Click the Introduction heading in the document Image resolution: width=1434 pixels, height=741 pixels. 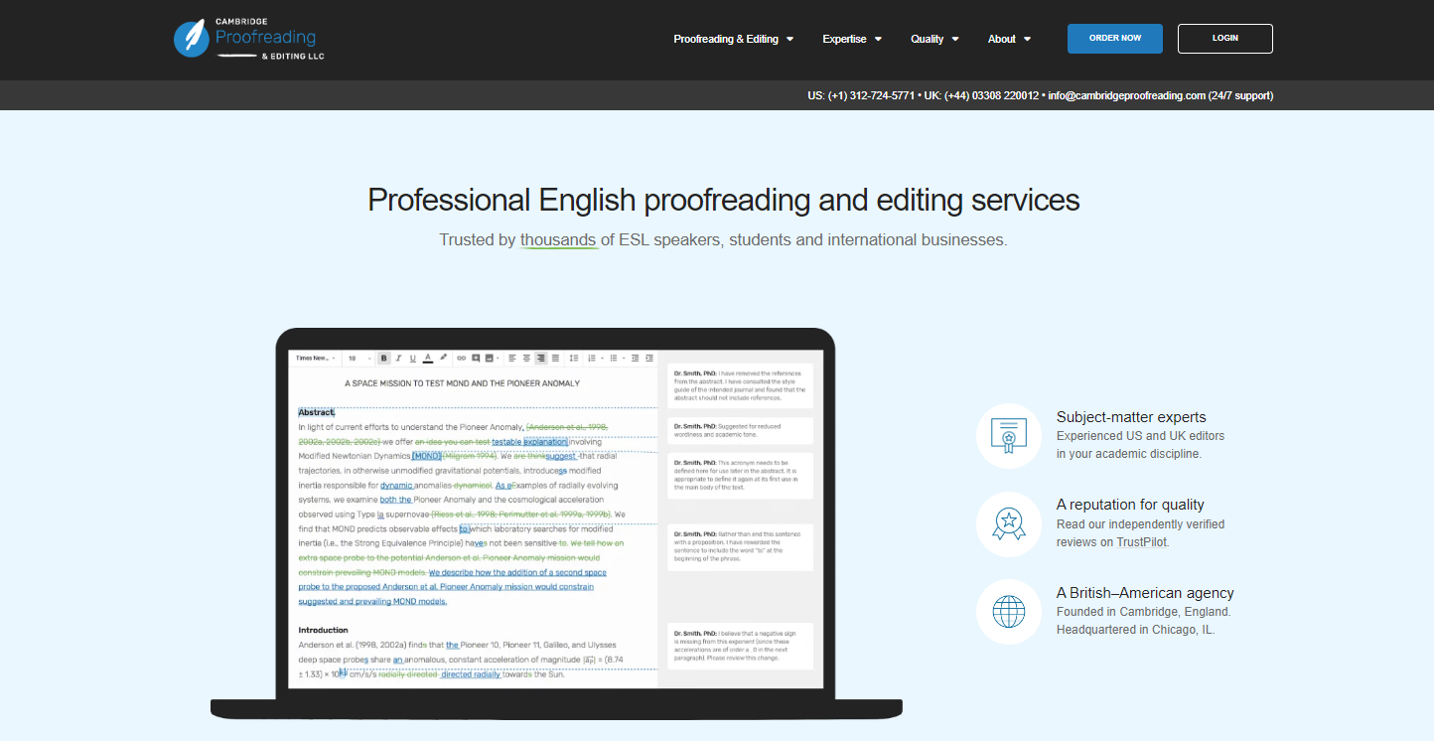point(323,630)
